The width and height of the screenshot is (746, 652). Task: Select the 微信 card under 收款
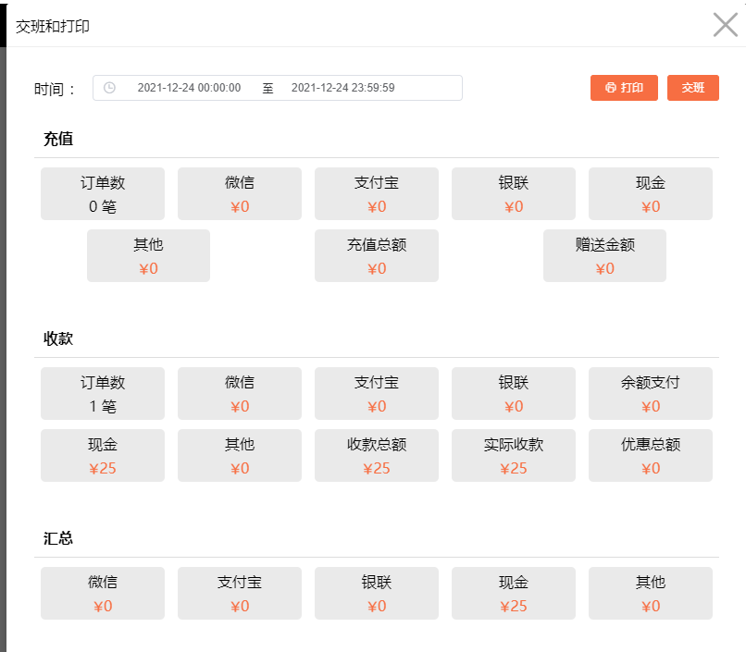click(x=240, y=393)
